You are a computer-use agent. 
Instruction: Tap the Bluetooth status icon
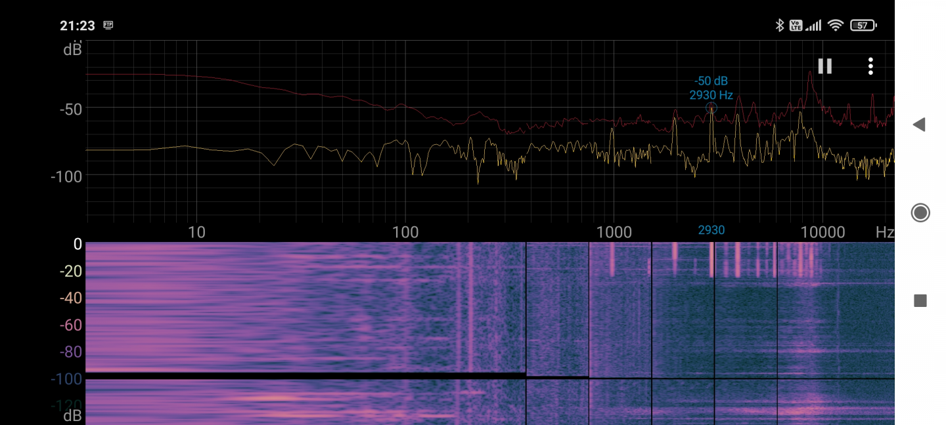click(x=780, y=26)
